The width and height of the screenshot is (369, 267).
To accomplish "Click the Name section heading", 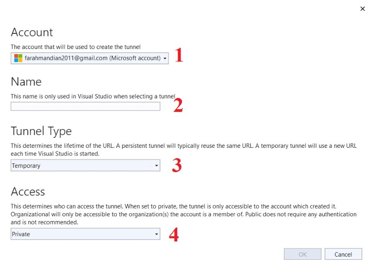I will click(26, 82).
